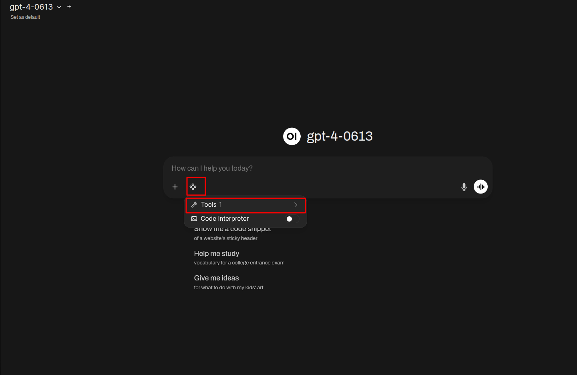Click the microphone dictation icon
The width and height of the screenshot is (577, 375).
464,187
